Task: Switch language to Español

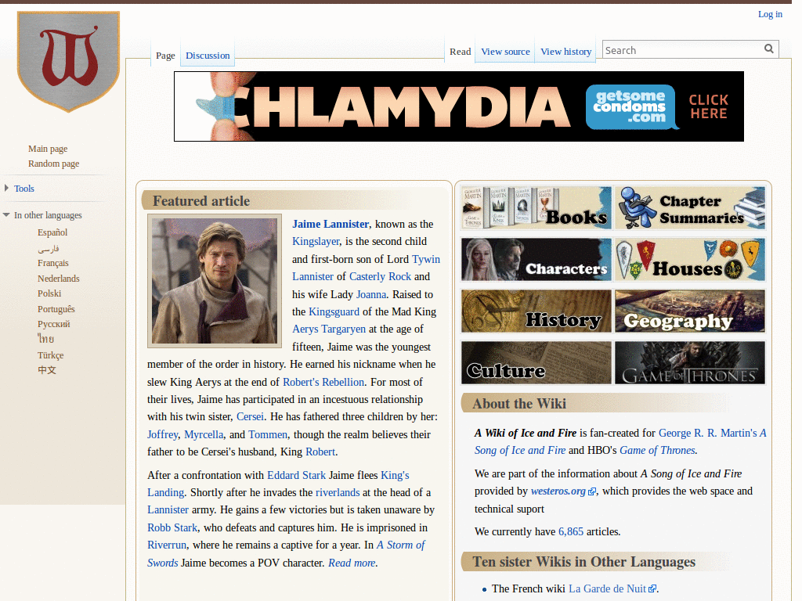Action: 52,232
